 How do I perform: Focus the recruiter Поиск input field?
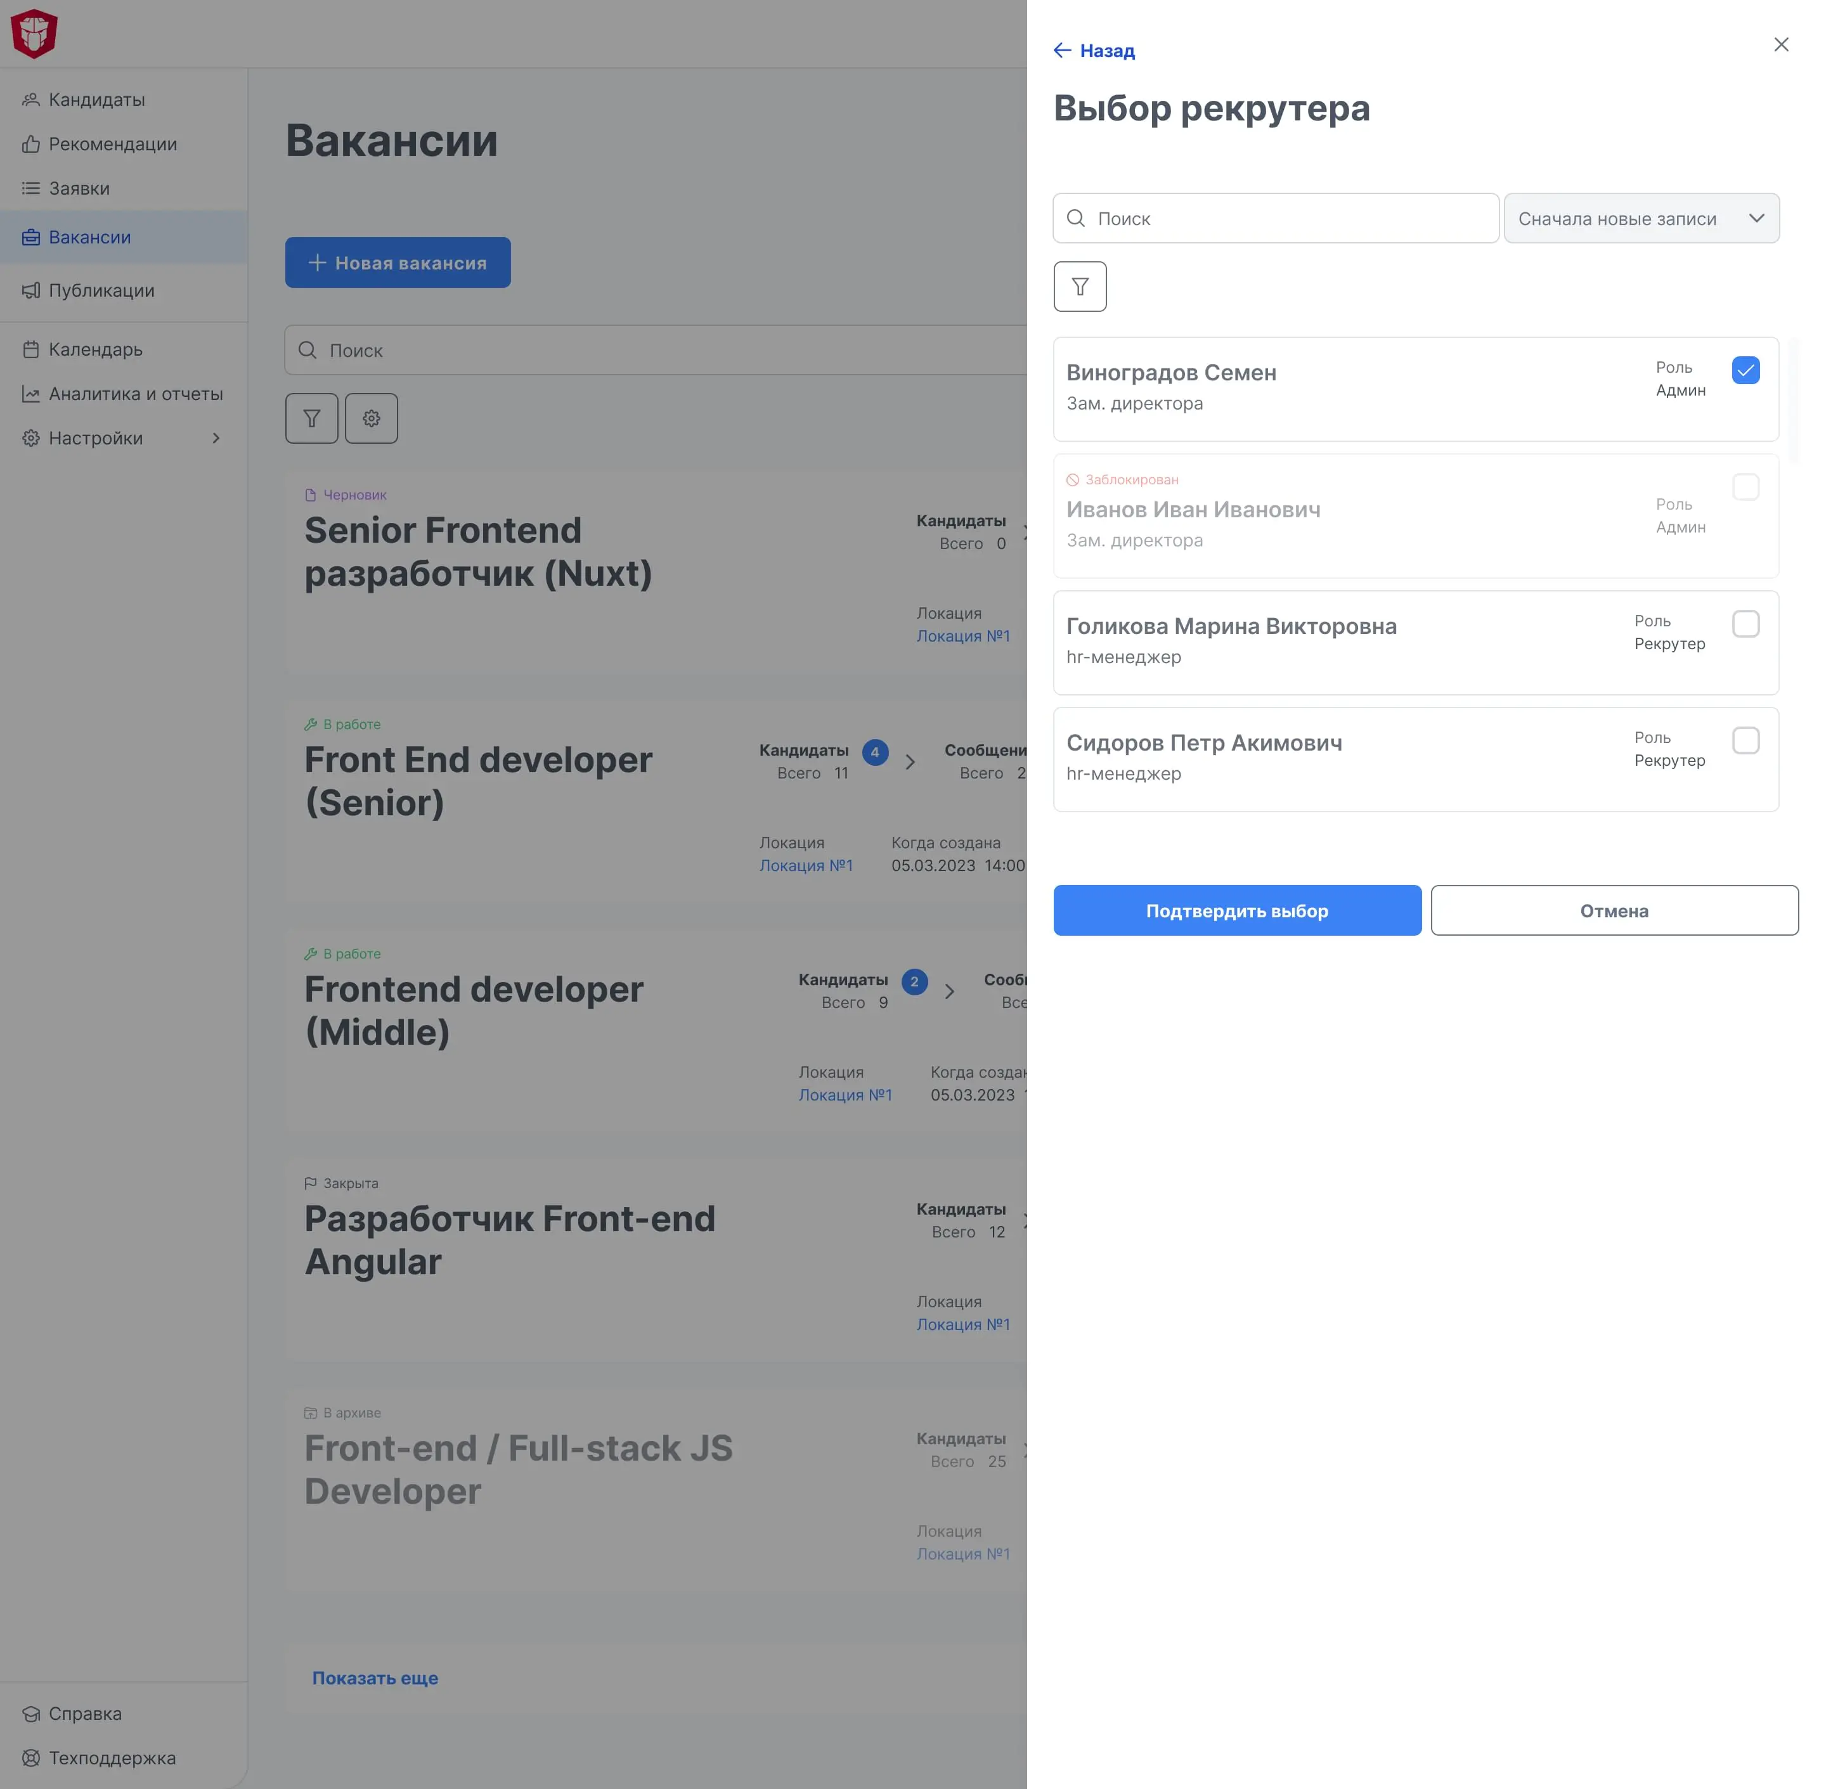tap(1288, 218)
